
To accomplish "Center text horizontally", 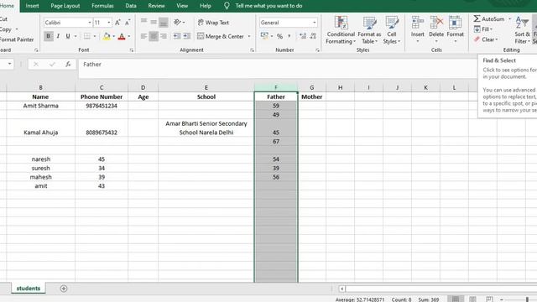I will (x=154, y=36).
